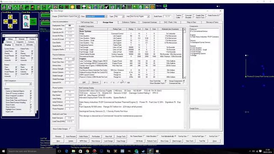The width and height of the screenshot is (274, 154).
Task: Select Sort by Cost radio button
Action: pyautogui.click(x=219, y=136)
